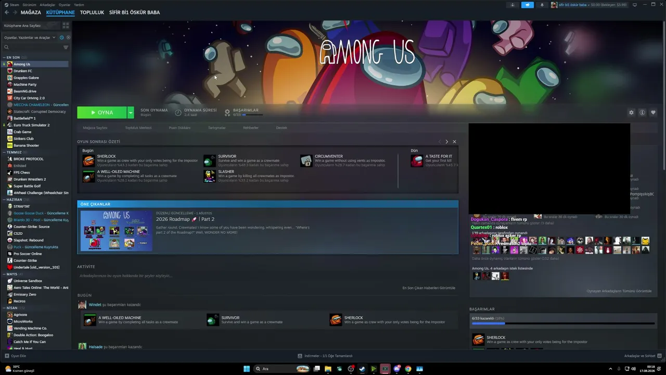Start Among Us with OYNA button
This screenshot has width=666, height=375.
102,113
